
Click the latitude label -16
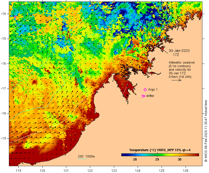pos(3,64)
